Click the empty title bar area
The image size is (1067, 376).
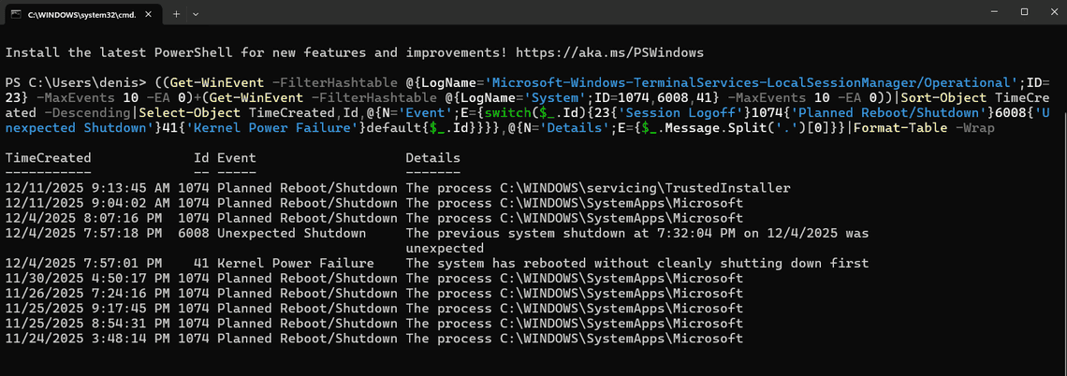point(562,13)
